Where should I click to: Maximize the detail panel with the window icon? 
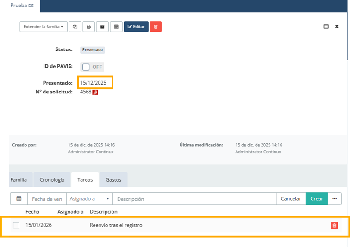point(326,26)
